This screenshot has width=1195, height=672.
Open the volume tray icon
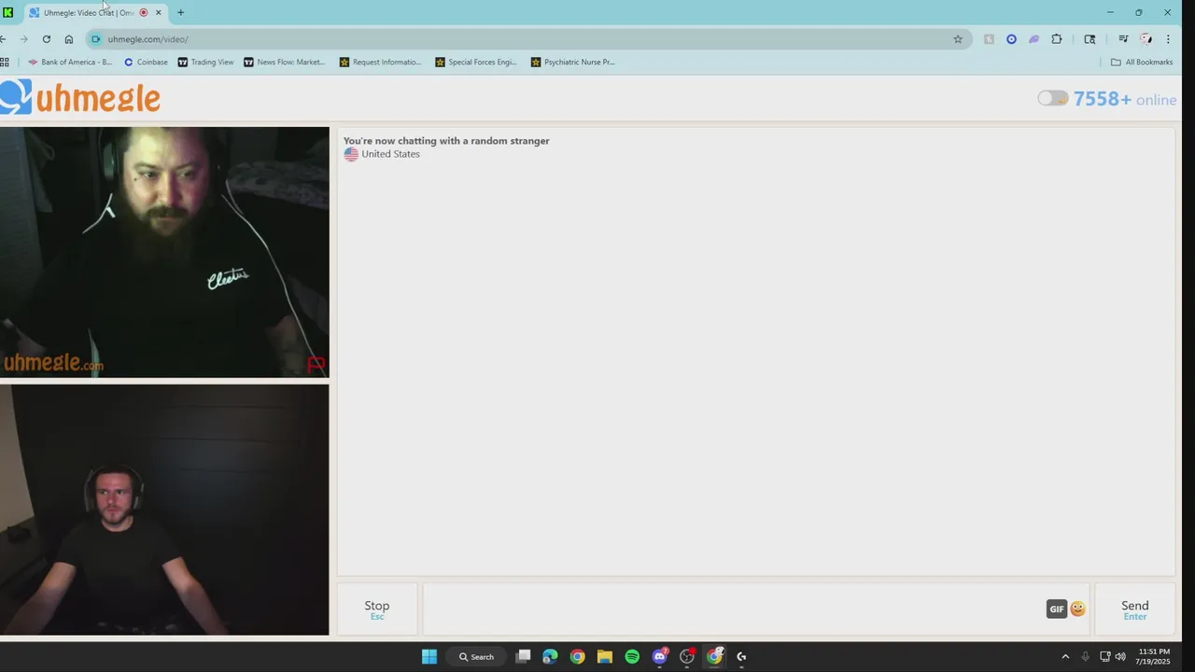1120,657
